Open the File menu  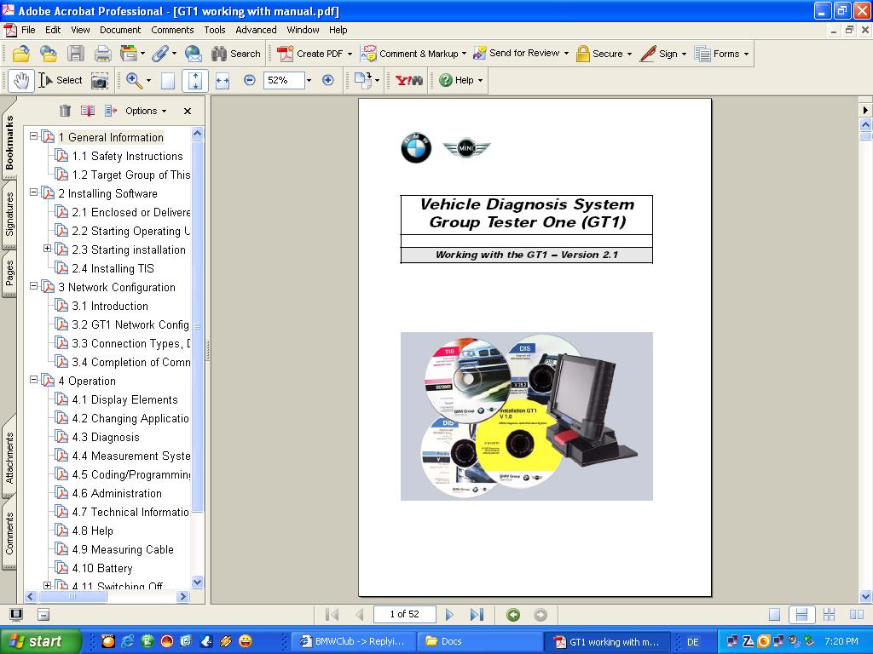pos(28,30)
